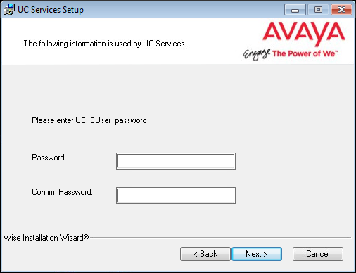Click the Wise Installation Wizard label
Viewport: 356px width, 273px height.
point(46,238)
